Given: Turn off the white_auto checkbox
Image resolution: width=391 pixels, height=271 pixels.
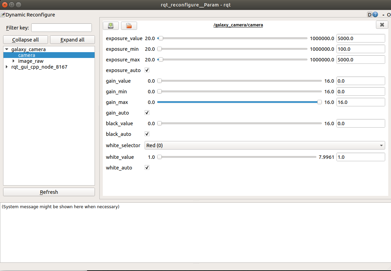Looking at the screenshot, I should tap(147, 168).
